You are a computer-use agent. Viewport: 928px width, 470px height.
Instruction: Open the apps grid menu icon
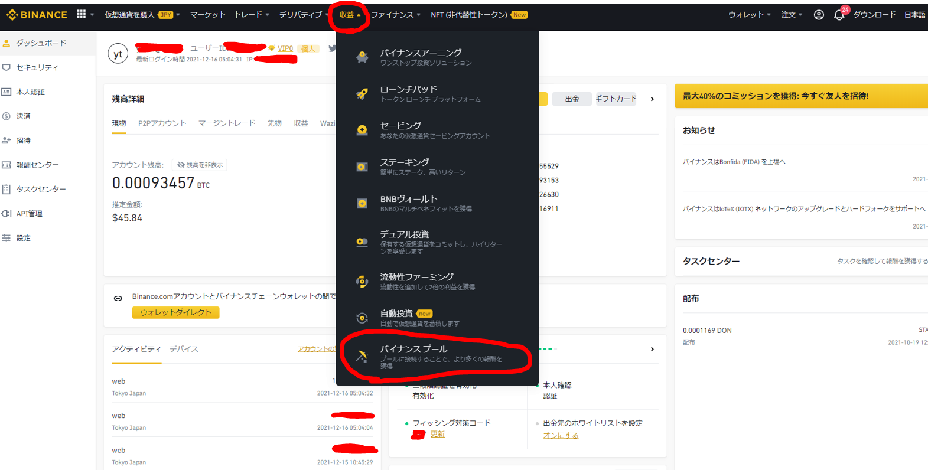pos(82,14)
